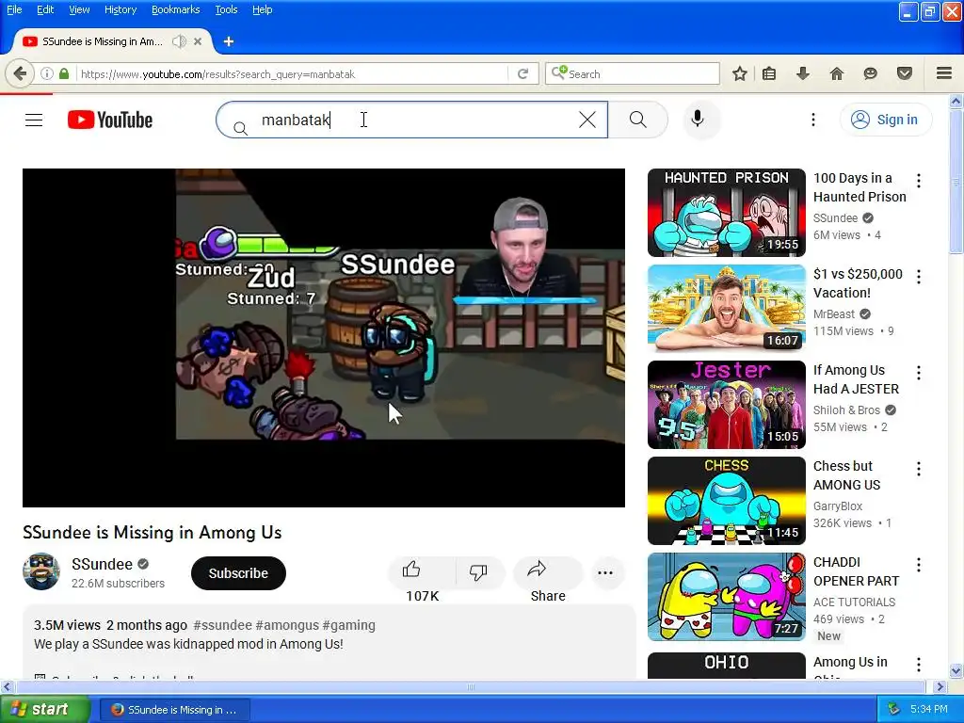Image resolution: width=964 pixels, height=723 pixels.
Task: Dislike the video with thumbs down
Action: tap(478, 572)
